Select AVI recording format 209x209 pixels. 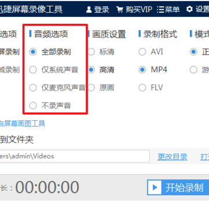tap(142, 52)
